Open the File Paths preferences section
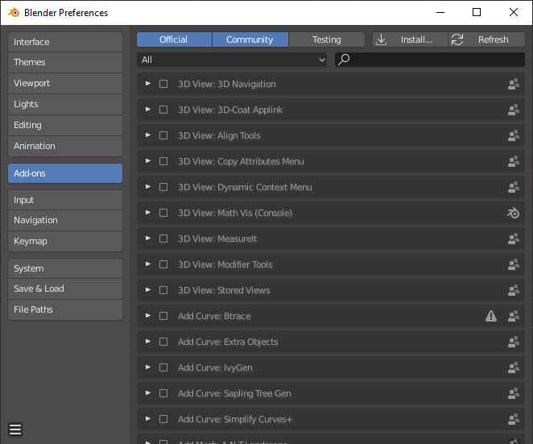The width and height of the screenshot is (533, 444). pos(65,309)
